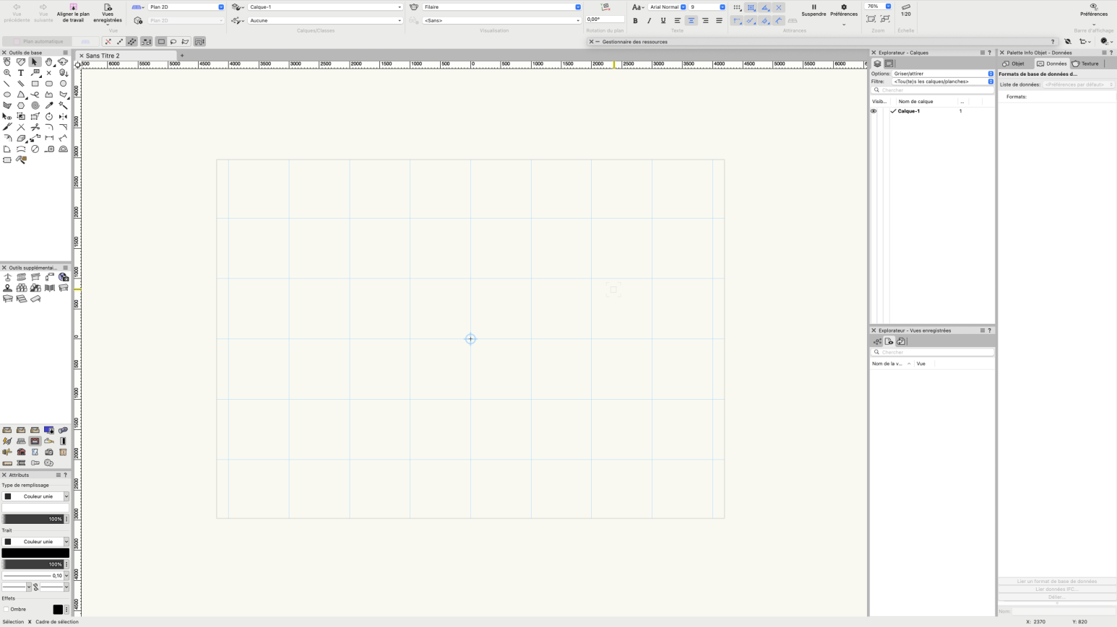Click the Zoom magnifier tool

coord(7,73)
